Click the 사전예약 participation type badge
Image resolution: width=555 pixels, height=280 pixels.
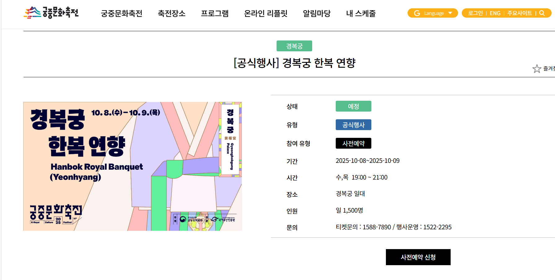click(353, 143)
